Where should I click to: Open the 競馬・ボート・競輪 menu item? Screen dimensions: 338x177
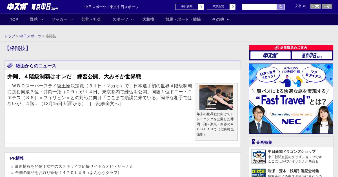[183, 19]
